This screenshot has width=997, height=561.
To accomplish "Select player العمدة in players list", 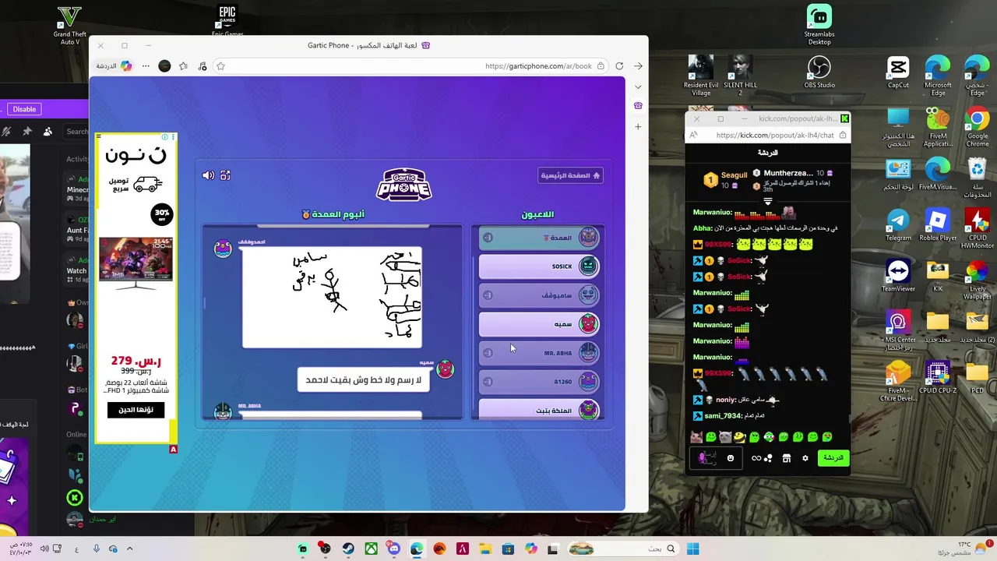I will point(539,238).
